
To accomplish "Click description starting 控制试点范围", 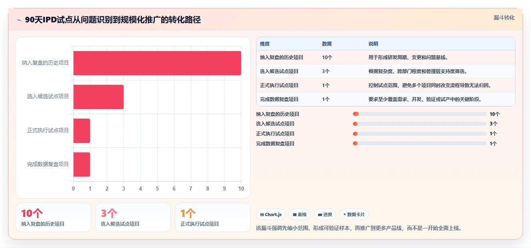I will click(430, 85).
